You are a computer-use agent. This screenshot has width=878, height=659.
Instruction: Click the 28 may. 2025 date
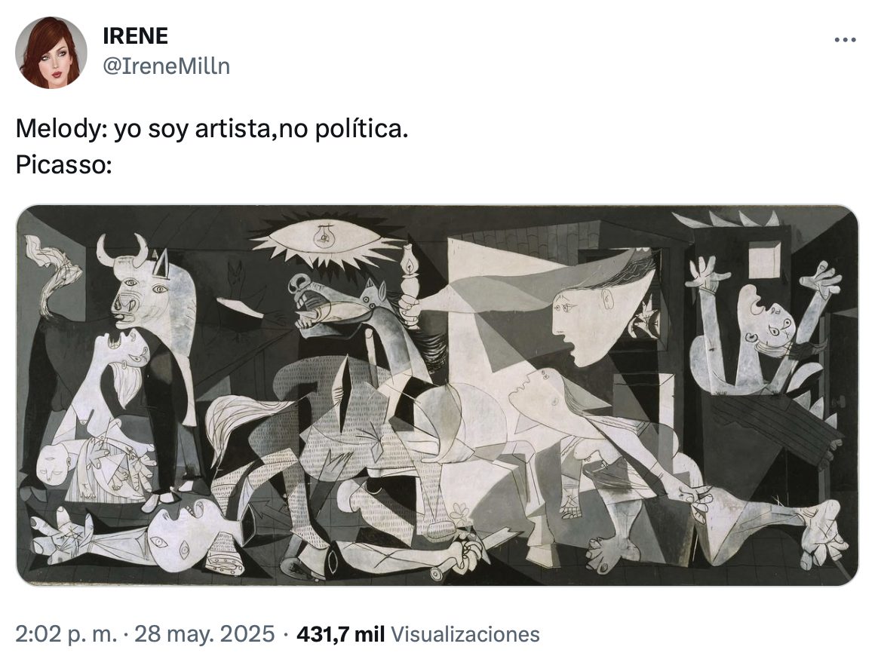click(x=204, y=634)
